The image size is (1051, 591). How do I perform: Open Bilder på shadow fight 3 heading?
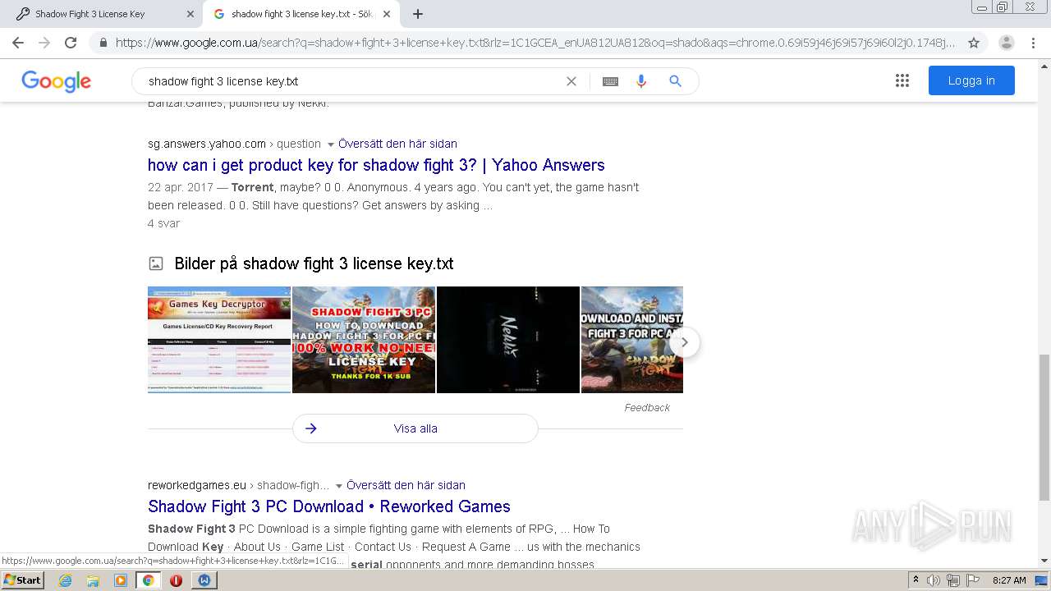tap(314, 263)
